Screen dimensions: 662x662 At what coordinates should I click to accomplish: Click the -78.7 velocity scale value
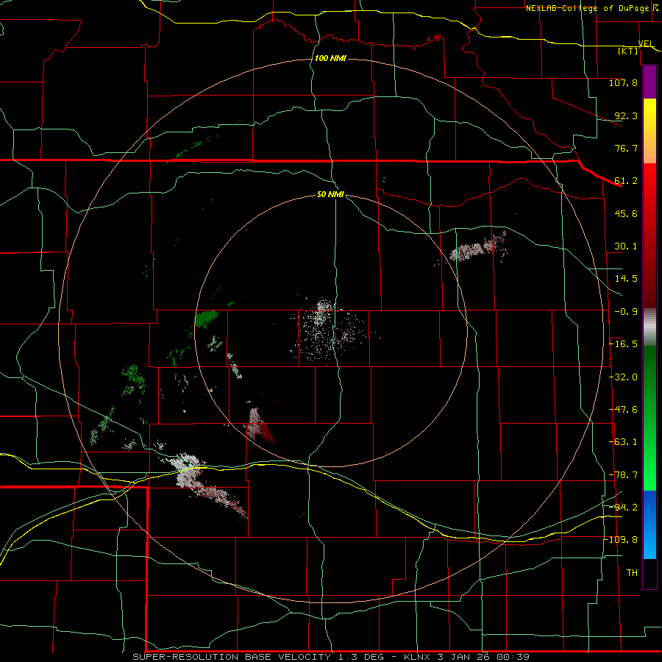click(623, 475)
